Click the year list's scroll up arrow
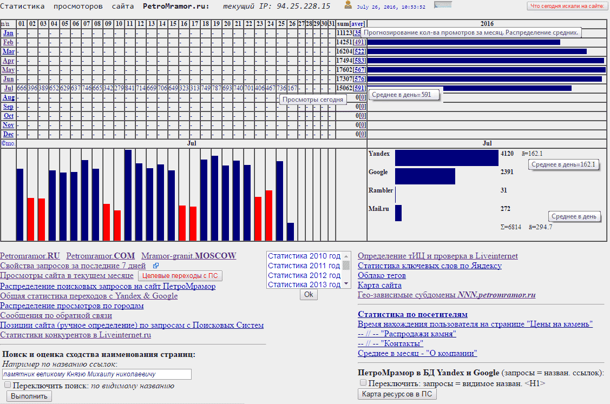The width and height of the screenshot is (610, 404). click(x=346, y=256)
